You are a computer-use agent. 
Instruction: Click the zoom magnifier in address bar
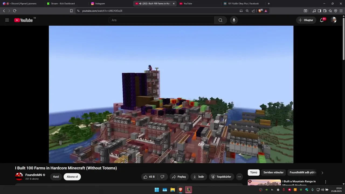[x=247, y=11]
